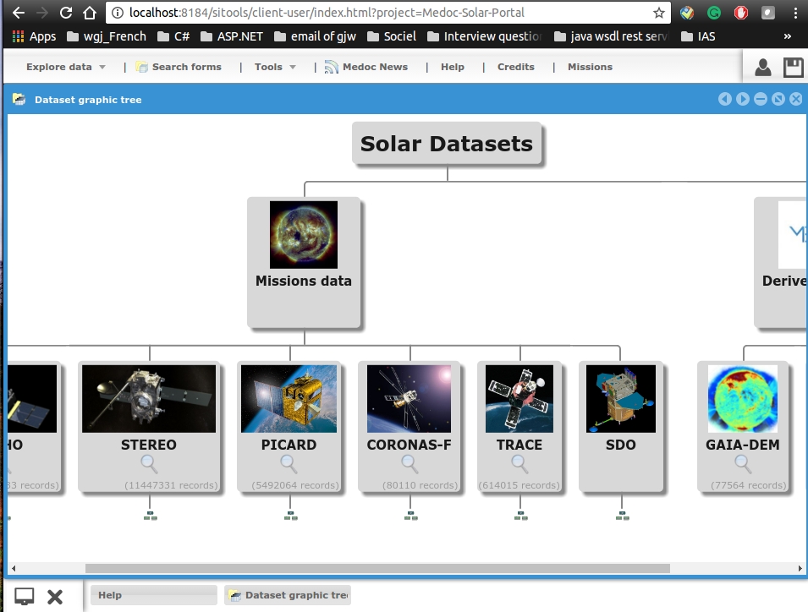Click the save floppy disk icon
Viewport: 808px width, 612px height.
pyautogui.click(x=793, y=68)
